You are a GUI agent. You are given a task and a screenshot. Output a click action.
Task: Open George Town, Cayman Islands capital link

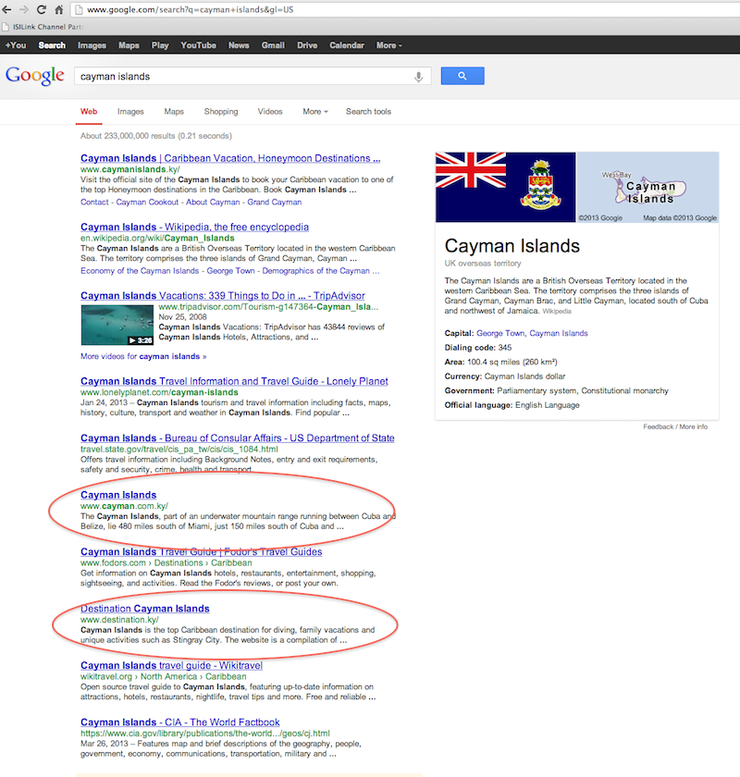(x=532, y=333)
